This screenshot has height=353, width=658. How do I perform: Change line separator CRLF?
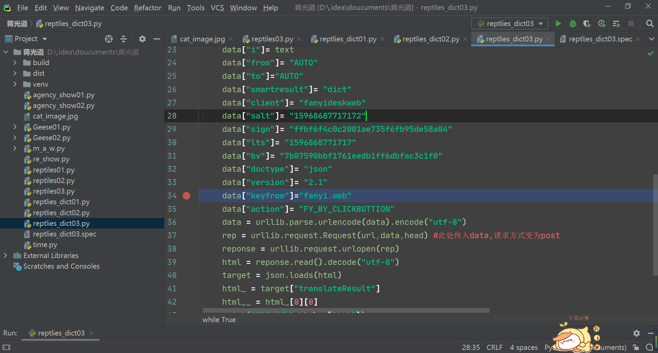495,347
